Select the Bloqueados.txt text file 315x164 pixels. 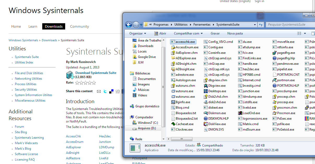(184, 113)
